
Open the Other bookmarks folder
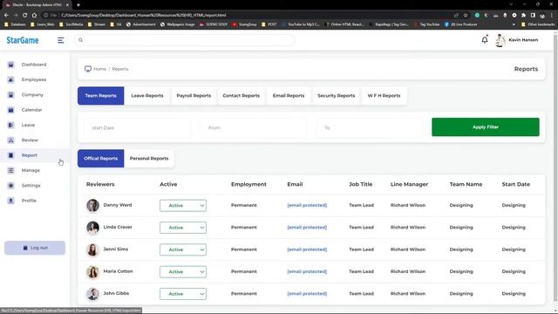tap(538, 24)
